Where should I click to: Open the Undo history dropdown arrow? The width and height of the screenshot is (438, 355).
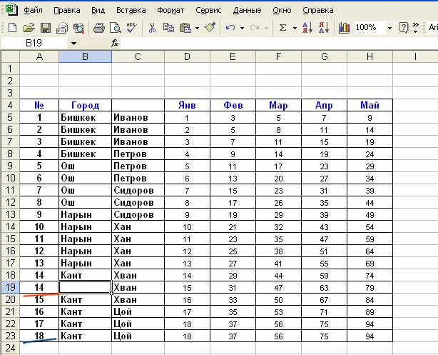point(243,28)
